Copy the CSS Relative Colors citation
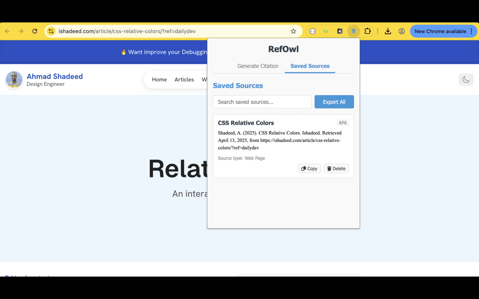Screen dimensions: 479x299 pyautogui.click(x=309, y=169)
